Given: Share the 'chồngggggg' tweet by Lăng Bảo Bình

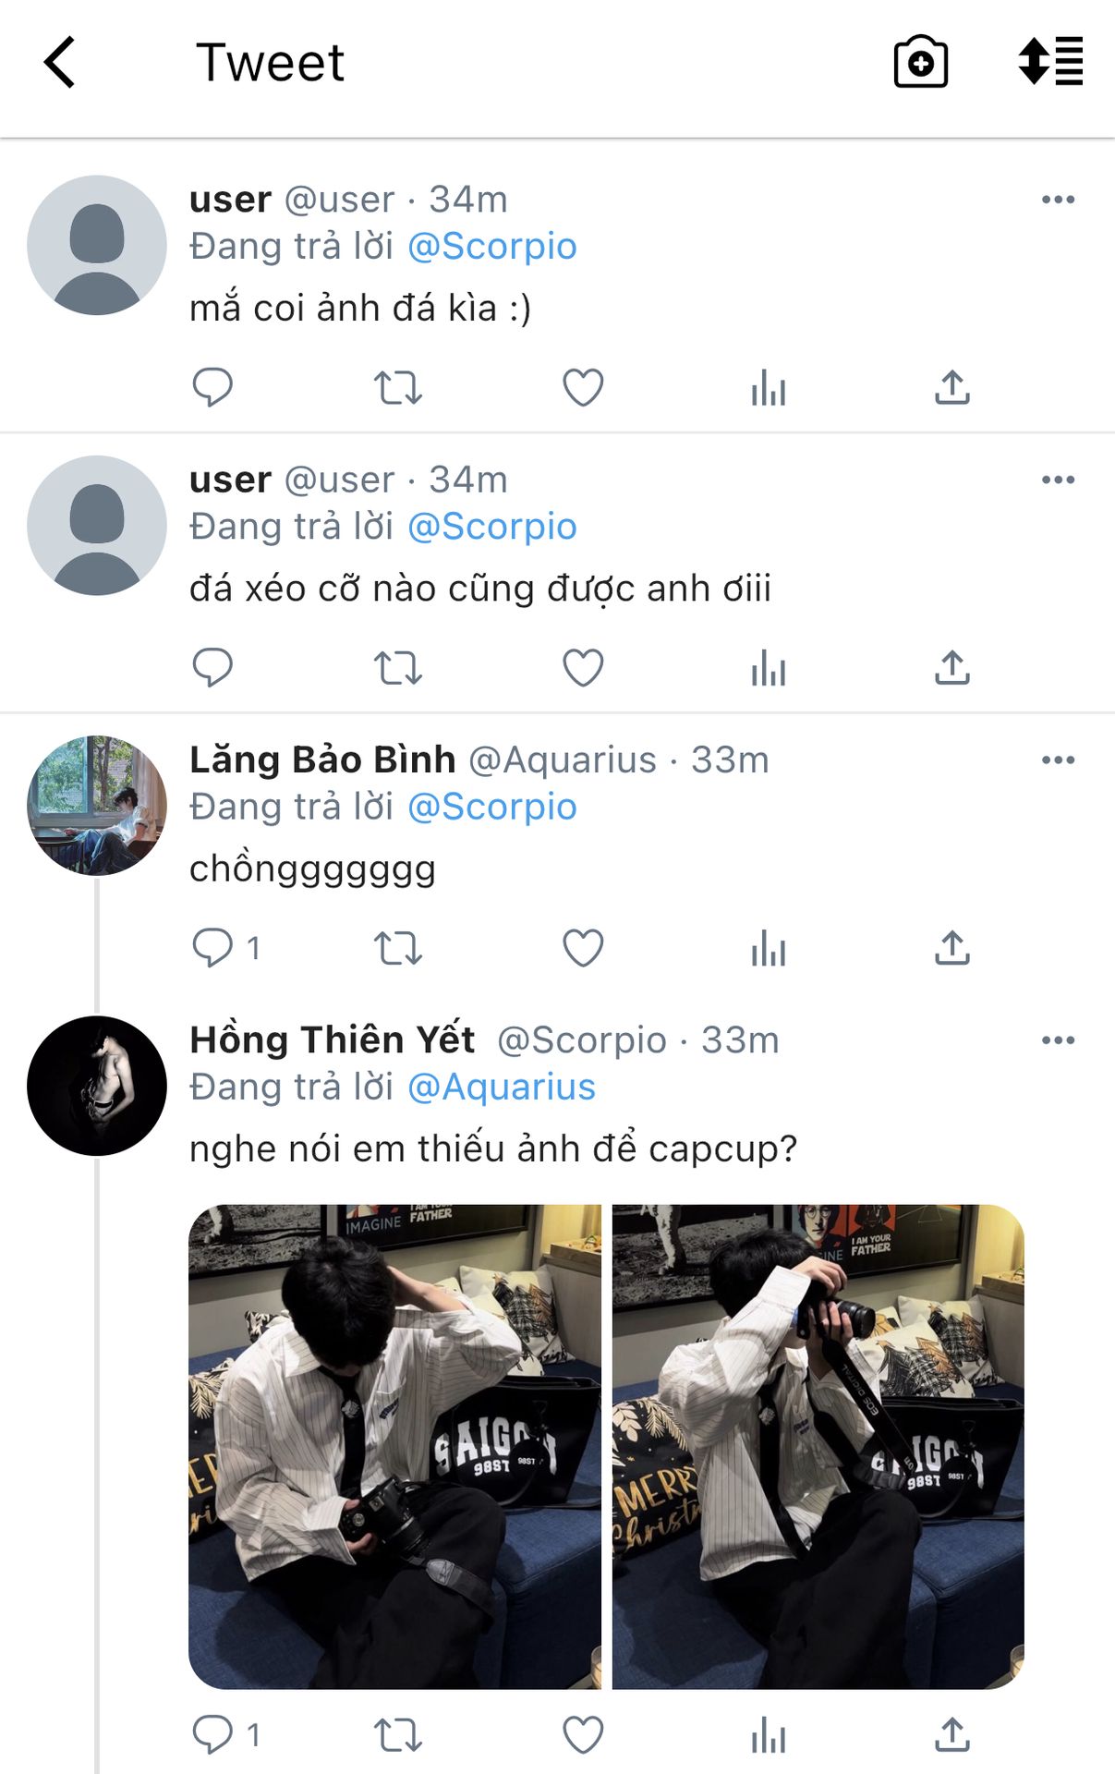Looking at the screenshot, I should (x=952, y=948).
